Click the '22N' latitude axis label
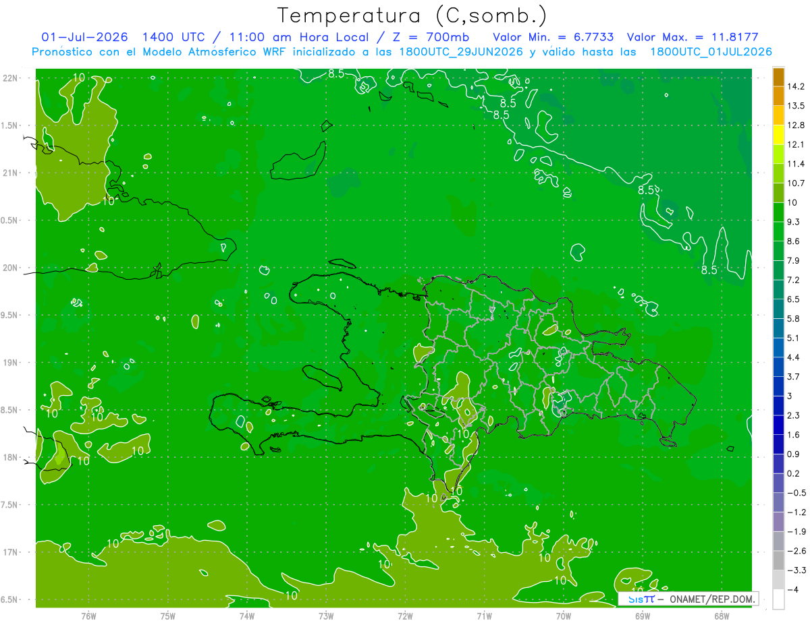 point(10,78)
